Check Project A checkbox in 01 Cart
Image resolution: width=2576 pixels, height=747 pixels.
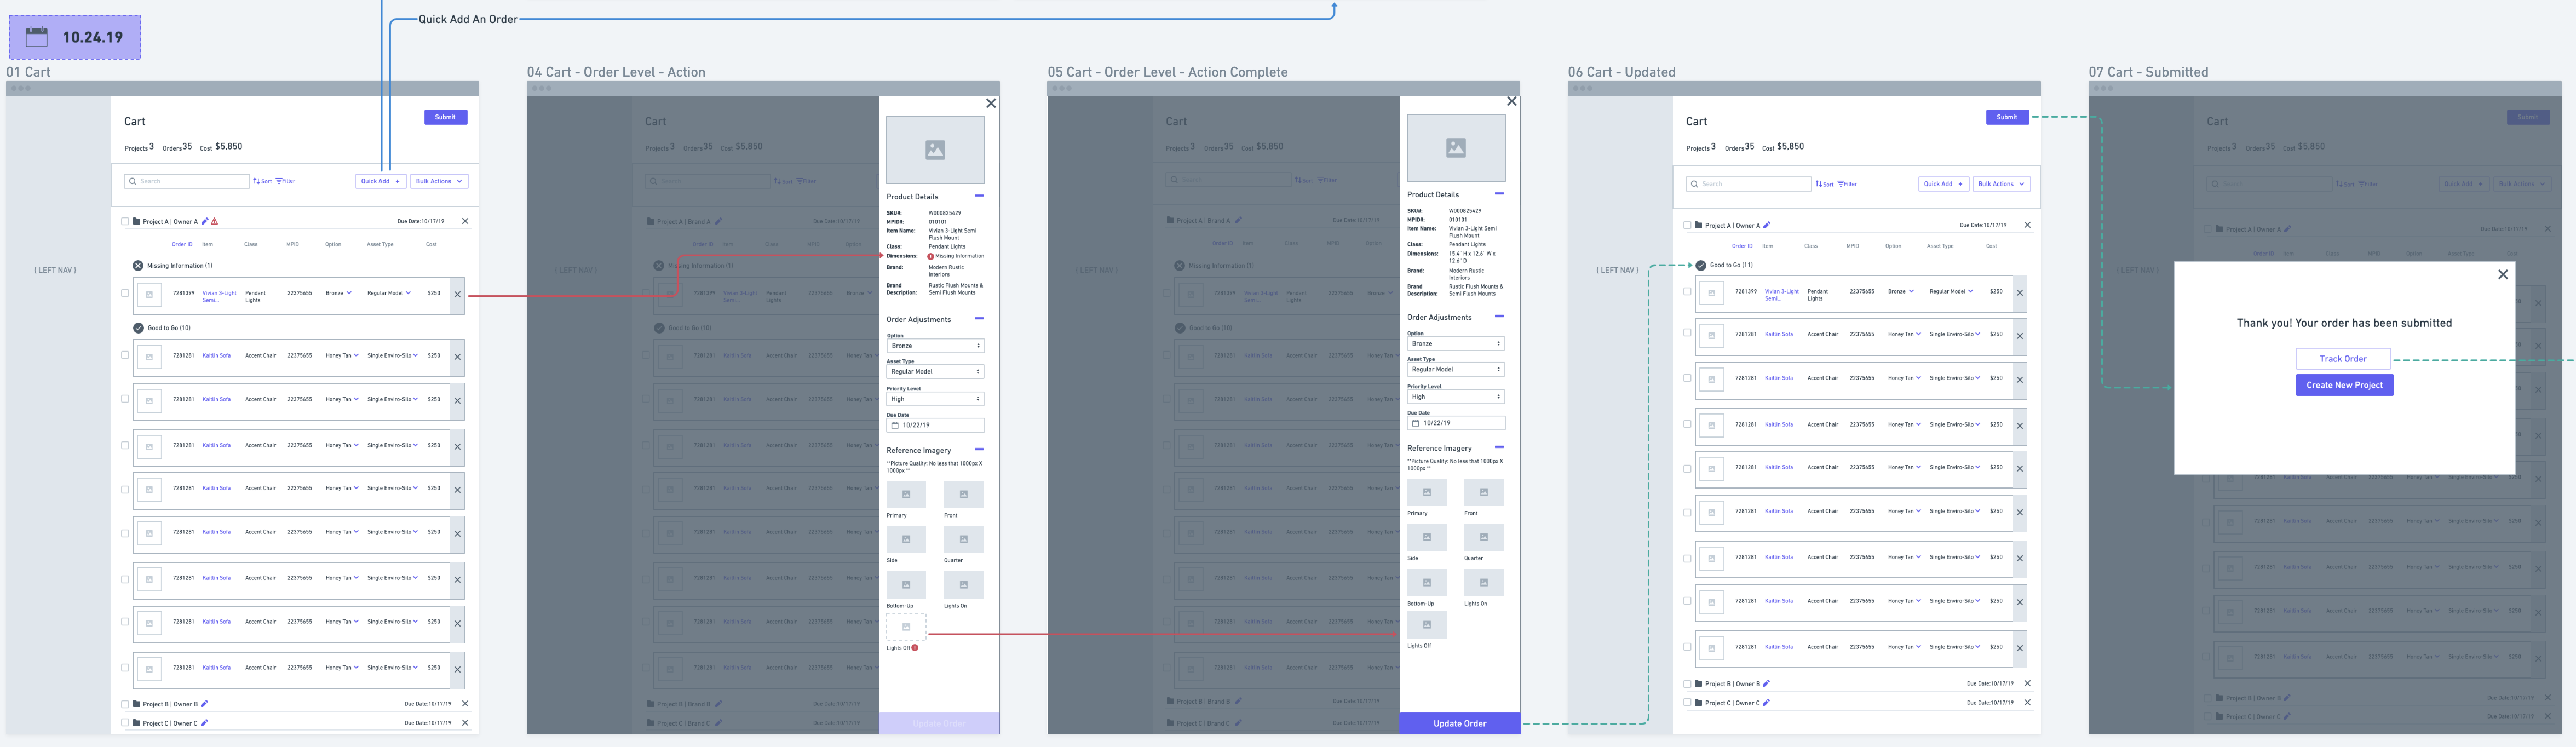click(x=125, y=221)
